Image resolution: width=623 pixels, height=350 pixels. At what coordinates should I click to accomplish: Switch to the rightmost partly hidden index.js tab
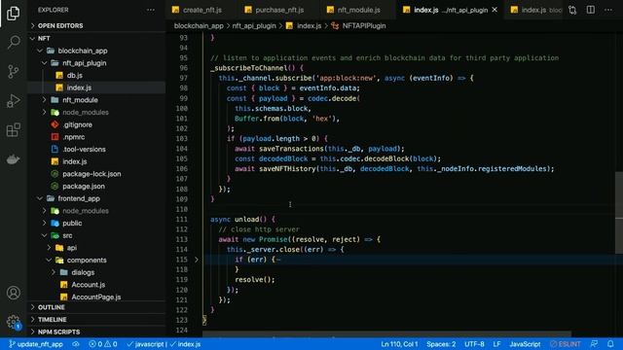534,10
